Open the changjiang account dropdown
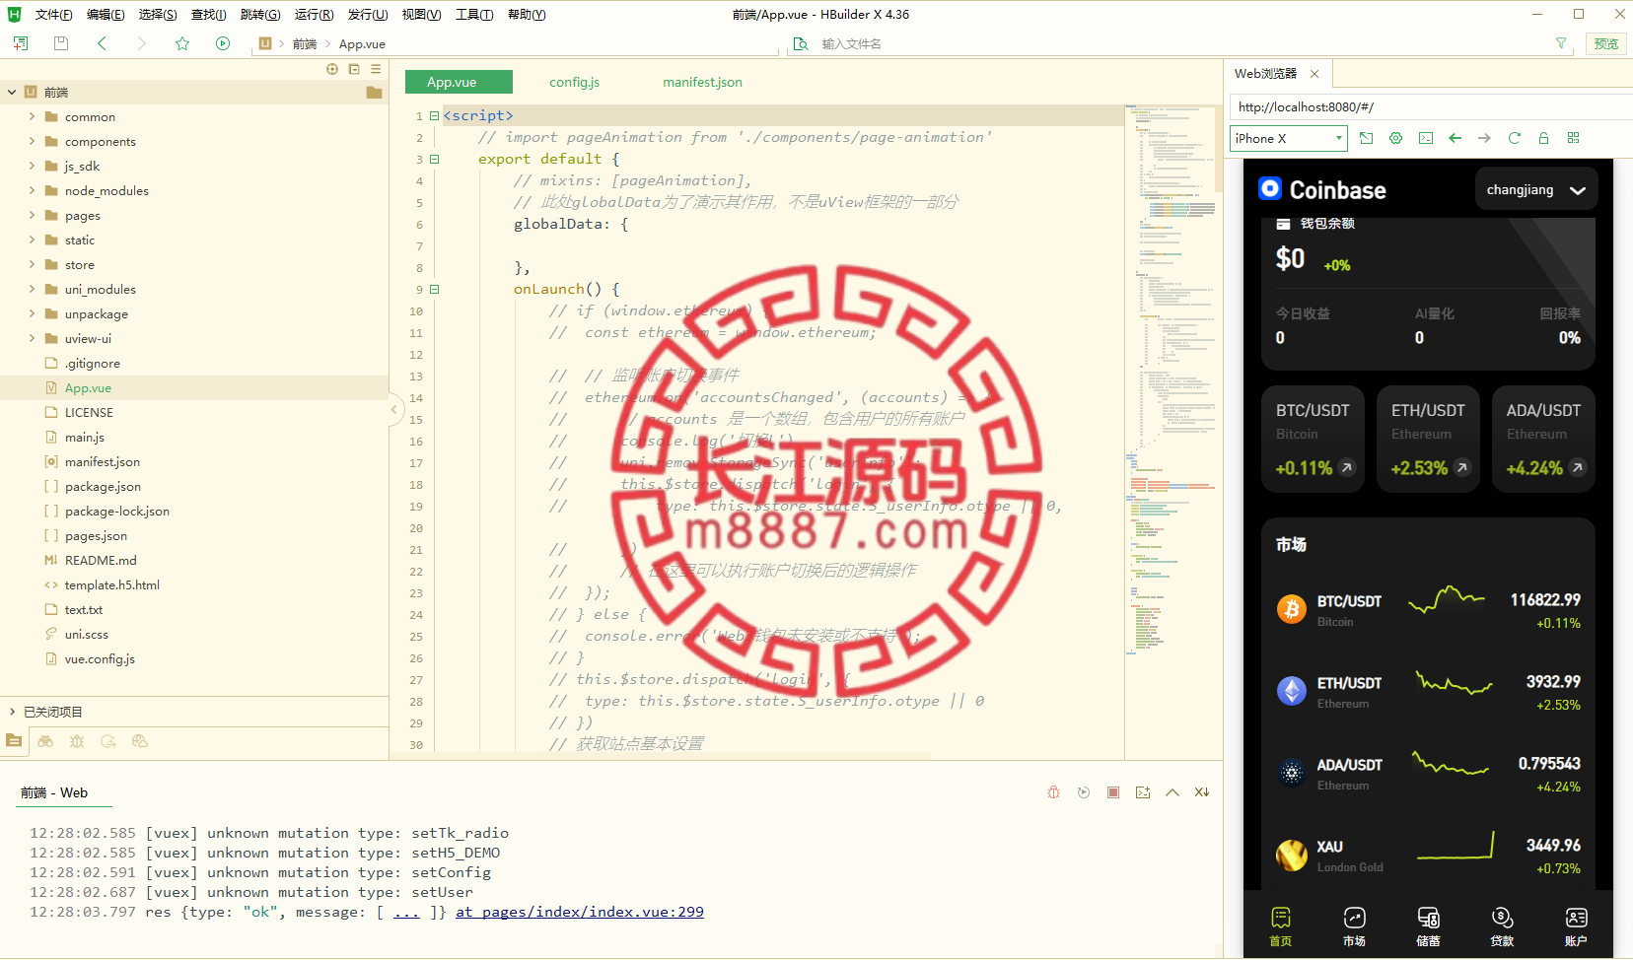 click(1535, 189)
